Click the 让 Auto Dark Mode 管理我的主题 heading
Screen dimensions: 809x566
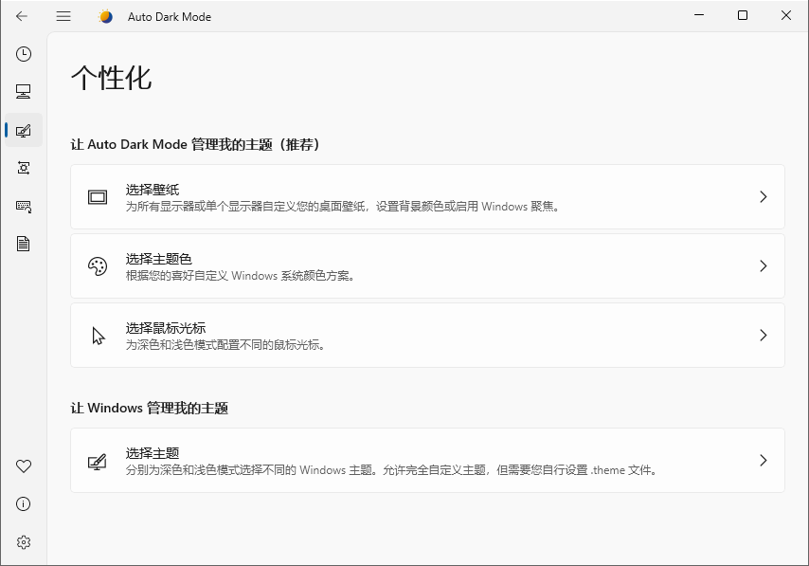tap(195, 144)
